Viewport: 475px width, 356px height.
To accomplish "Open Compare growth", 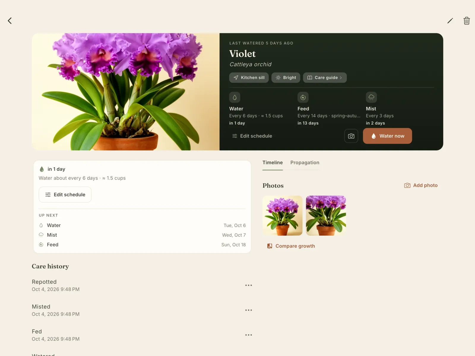I will point(291,246).
